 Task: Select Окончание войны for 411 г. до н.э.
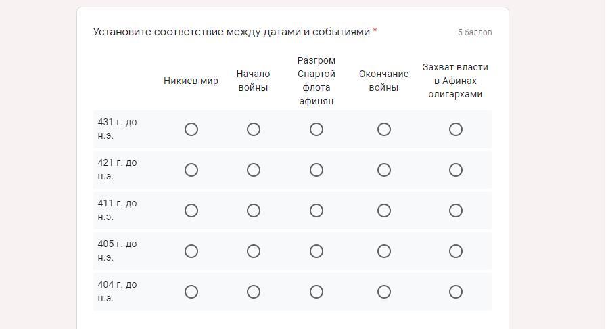(x=384, y=211)
